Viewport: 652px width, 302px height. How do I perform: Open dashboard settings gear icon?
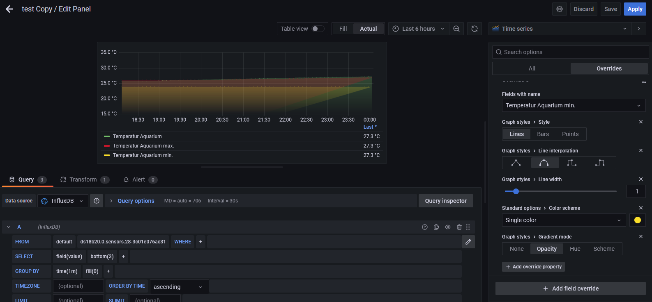tap(559, 9)
